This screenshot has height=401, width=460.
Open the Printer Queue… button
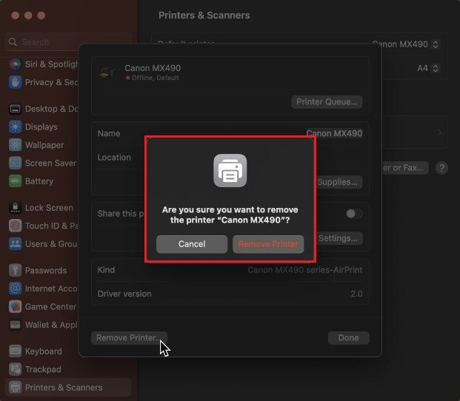327,102
